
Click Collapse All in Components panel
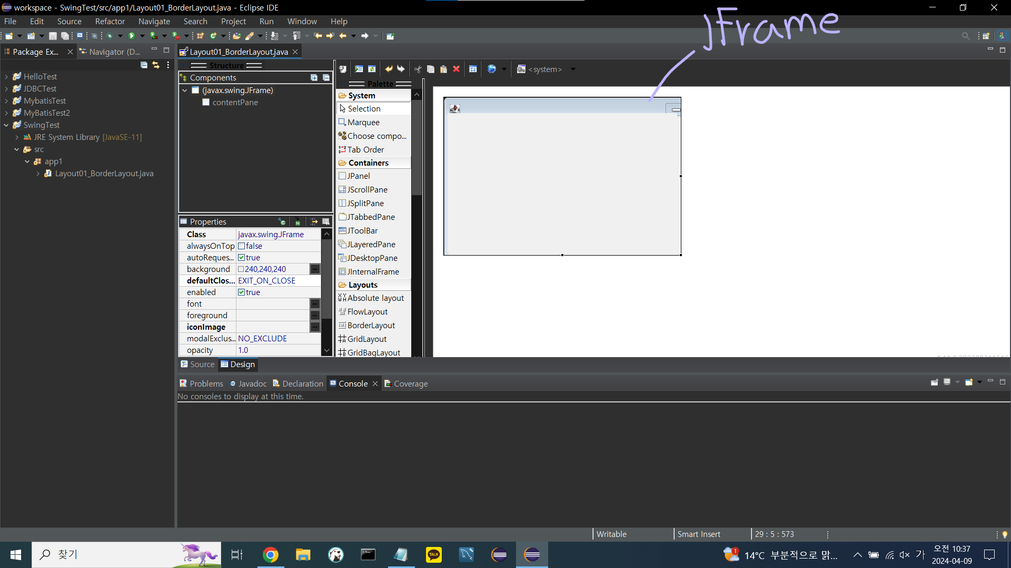coord(326,78)
